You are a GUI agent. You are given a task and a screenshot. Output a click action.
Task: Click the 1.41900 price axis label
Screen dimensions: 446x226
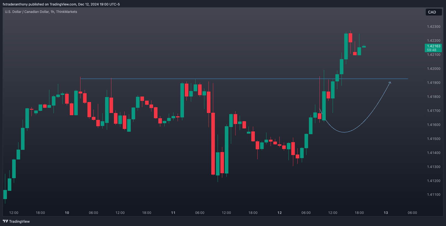434,83
